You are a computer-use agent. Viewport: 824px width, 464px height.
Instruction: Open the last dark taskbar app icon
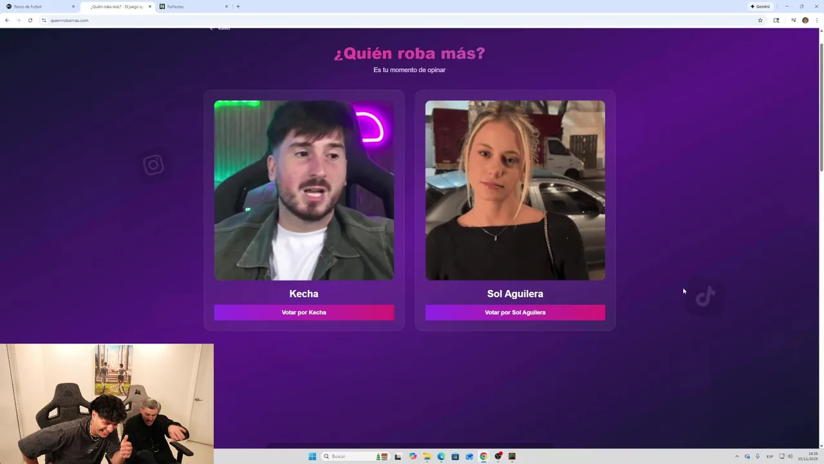pyautogui.click(x=512, y=456)
